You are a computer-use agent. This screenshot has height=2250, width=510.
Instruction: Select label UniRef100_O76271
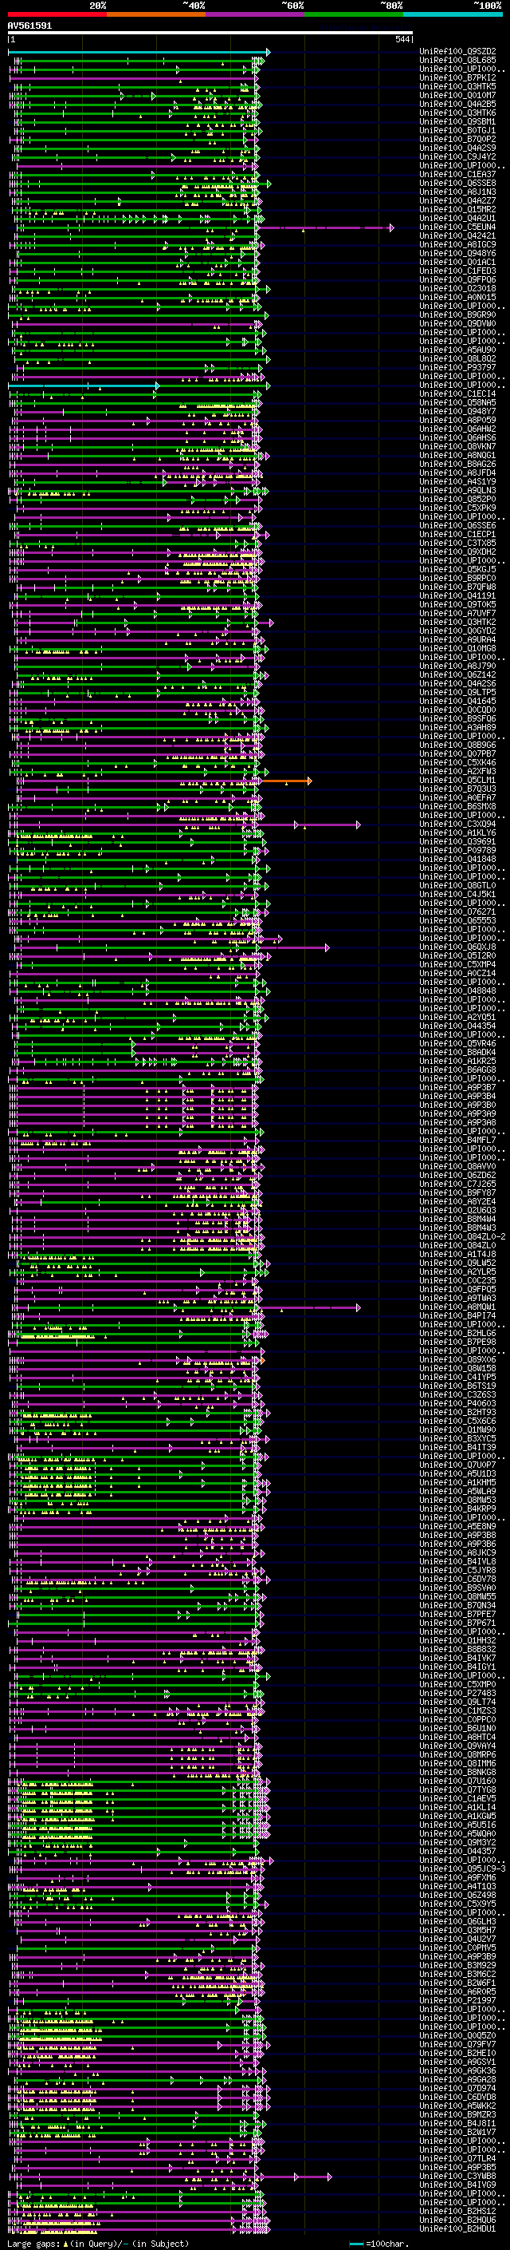[x=457, y=911]
